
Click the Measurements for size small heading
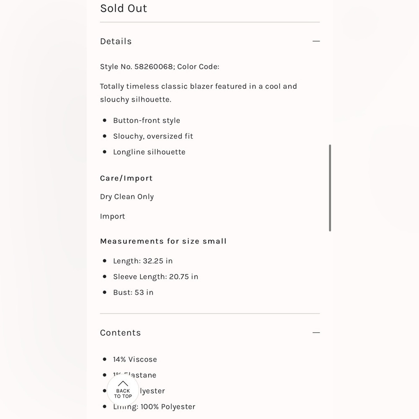click(163, 241)
